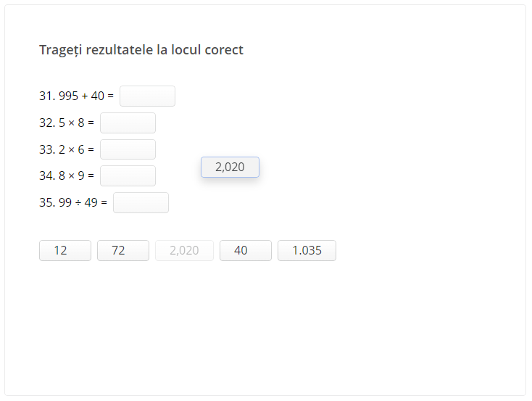
Task: Pick the answer tile labeled 12
Action: pos(65,250)
